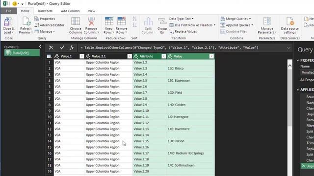Switch to the View tab
The height and width of the screenshot is (176, 314).
(92, 11)
